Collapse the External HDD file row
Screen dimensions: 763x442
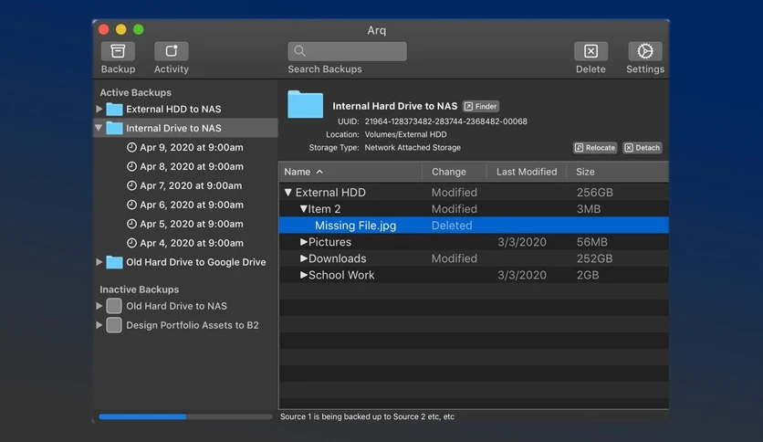click(x=288, y=193)
